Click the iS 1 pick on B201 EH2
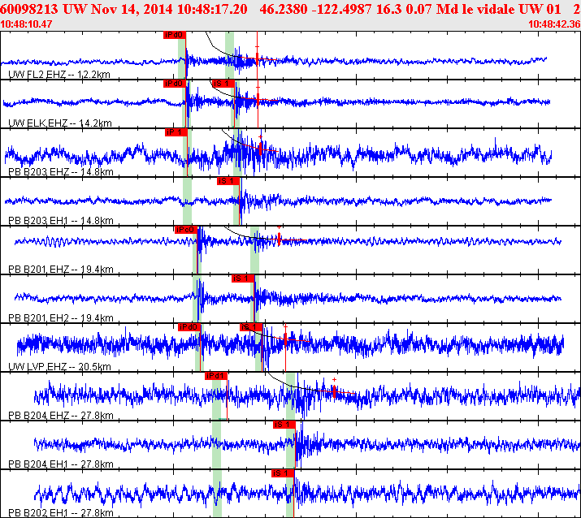Viewport: 581px width, 518px height. (x=243, y=278)
